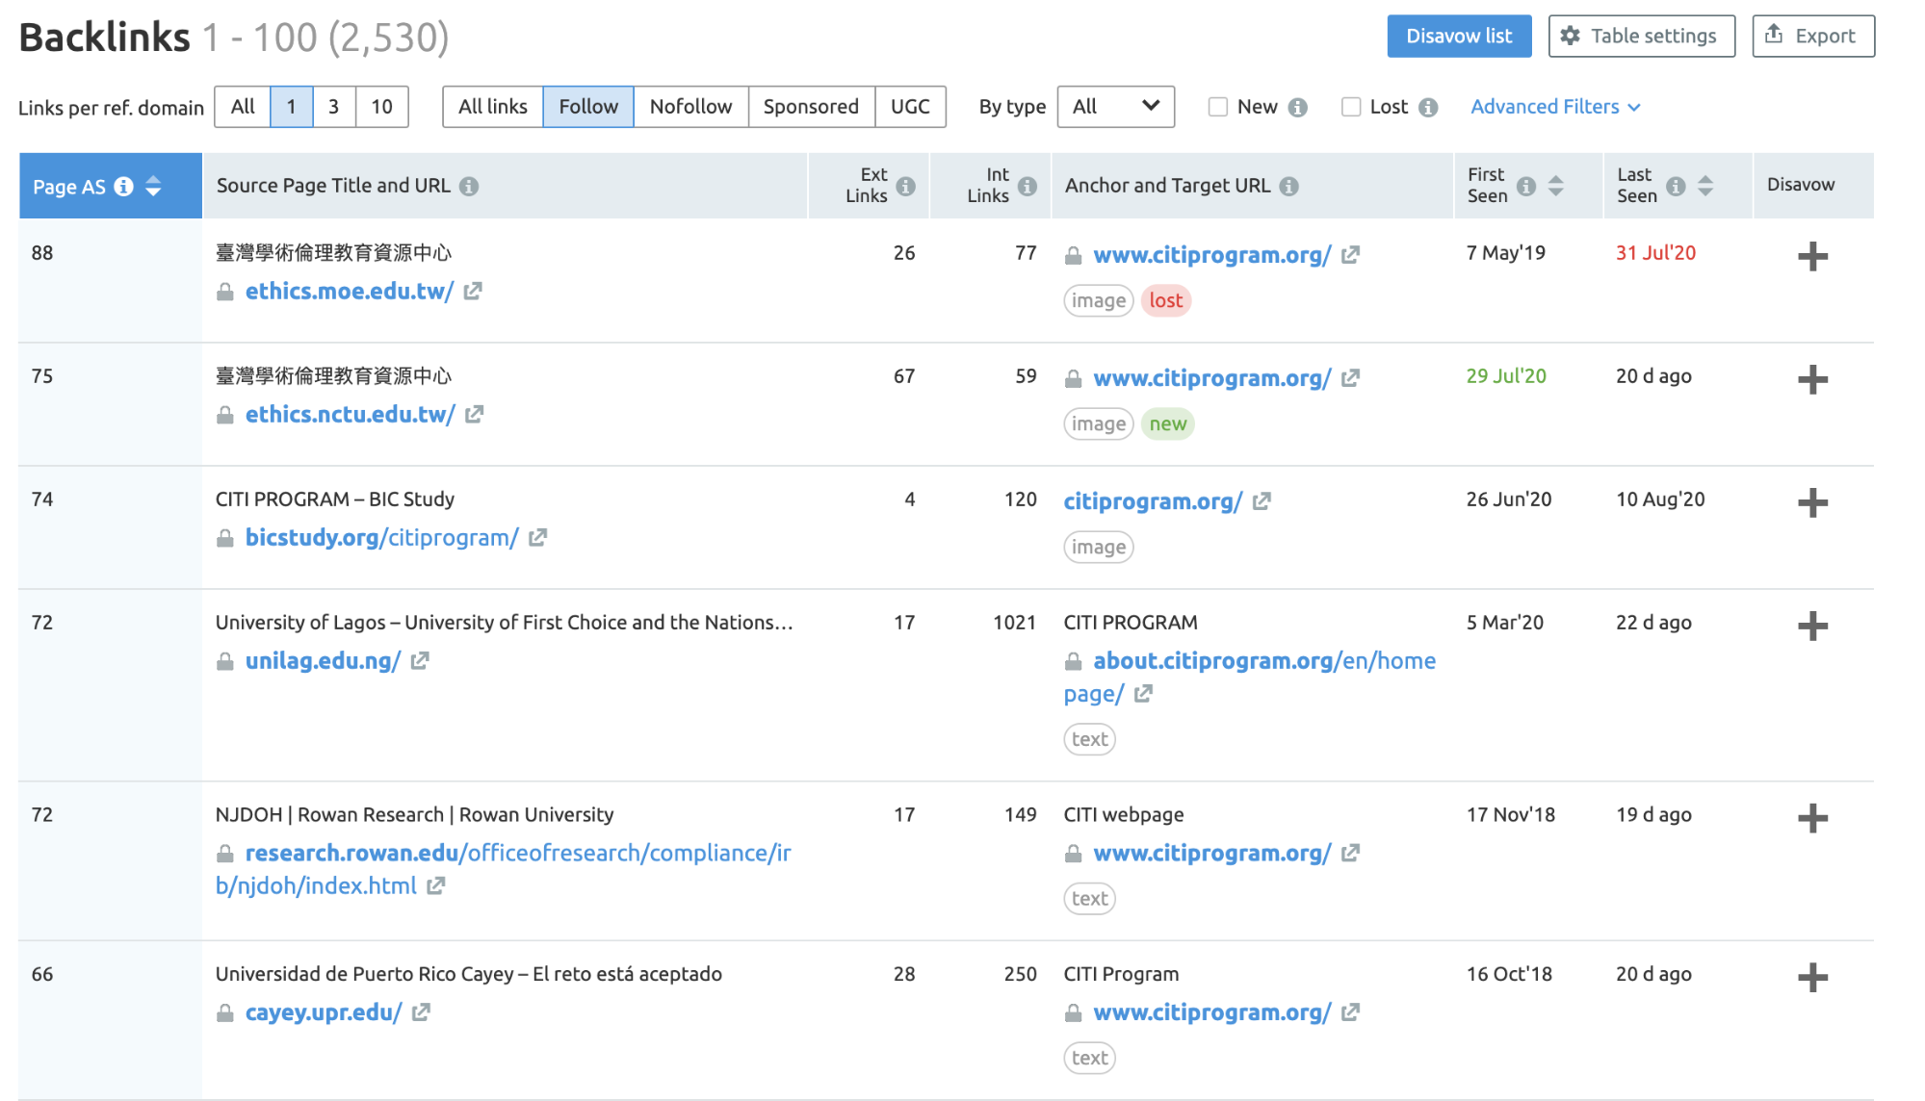Screen dimensions: 1925x1101
Task: Check the Lost filter checkbox
Action: coord(1351,107)
